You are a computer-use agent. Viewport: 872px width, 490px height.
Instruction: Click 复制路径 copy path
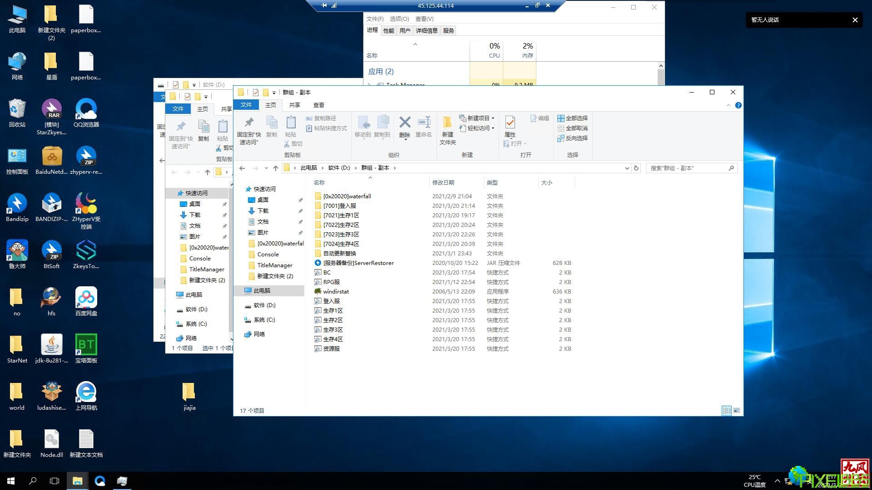coord(321,118)
